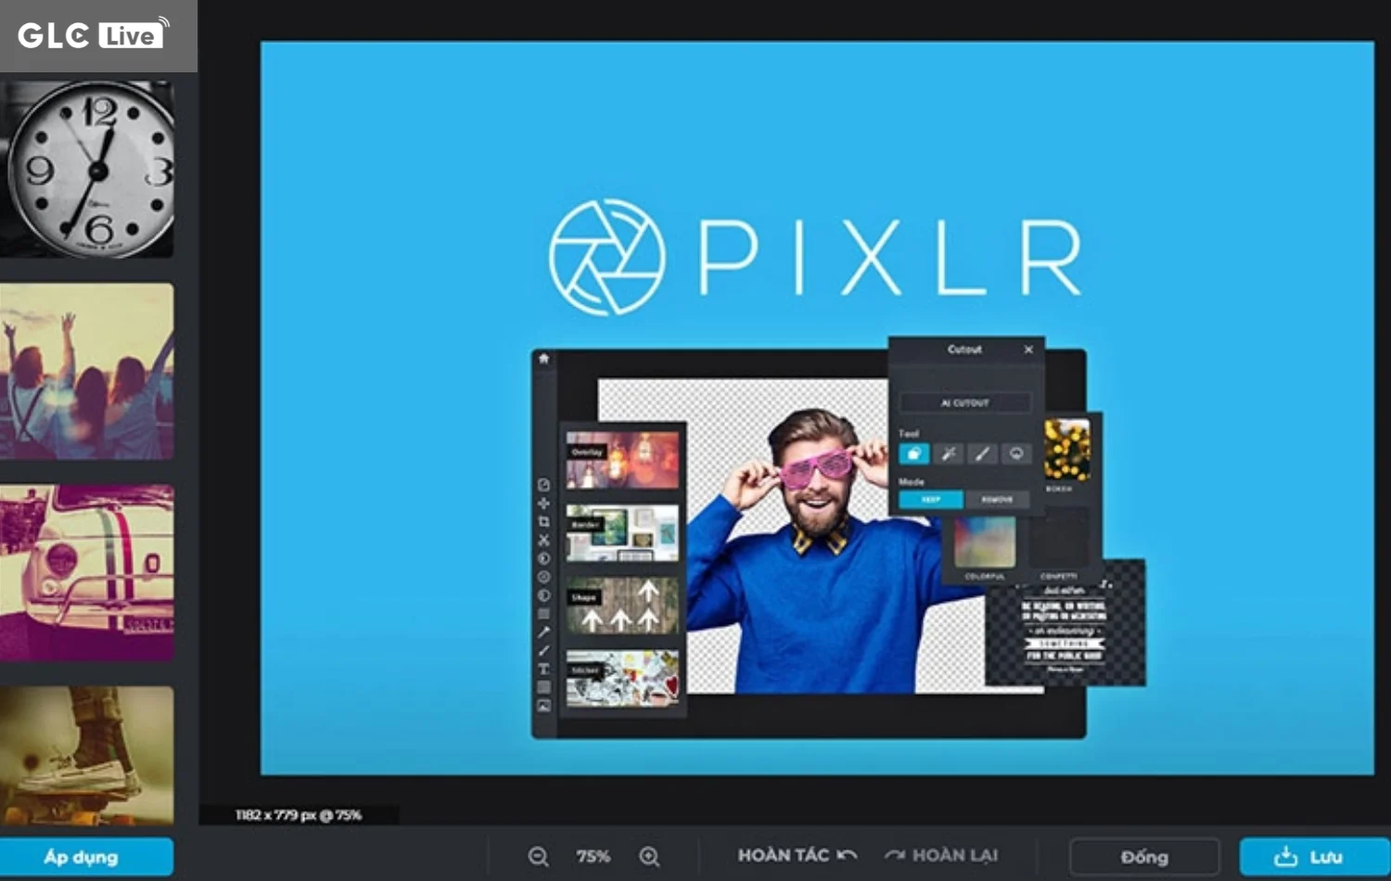Close the editor with the Đóng button

point(1144,857)
